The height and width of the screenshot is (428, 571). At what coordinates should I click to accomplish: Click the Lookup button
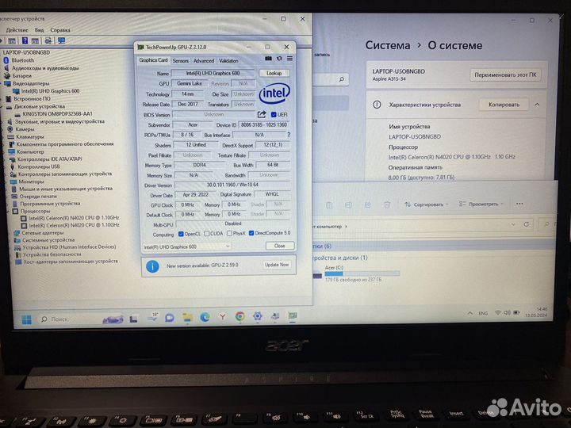pyautogui.click(x=274, y=73)
